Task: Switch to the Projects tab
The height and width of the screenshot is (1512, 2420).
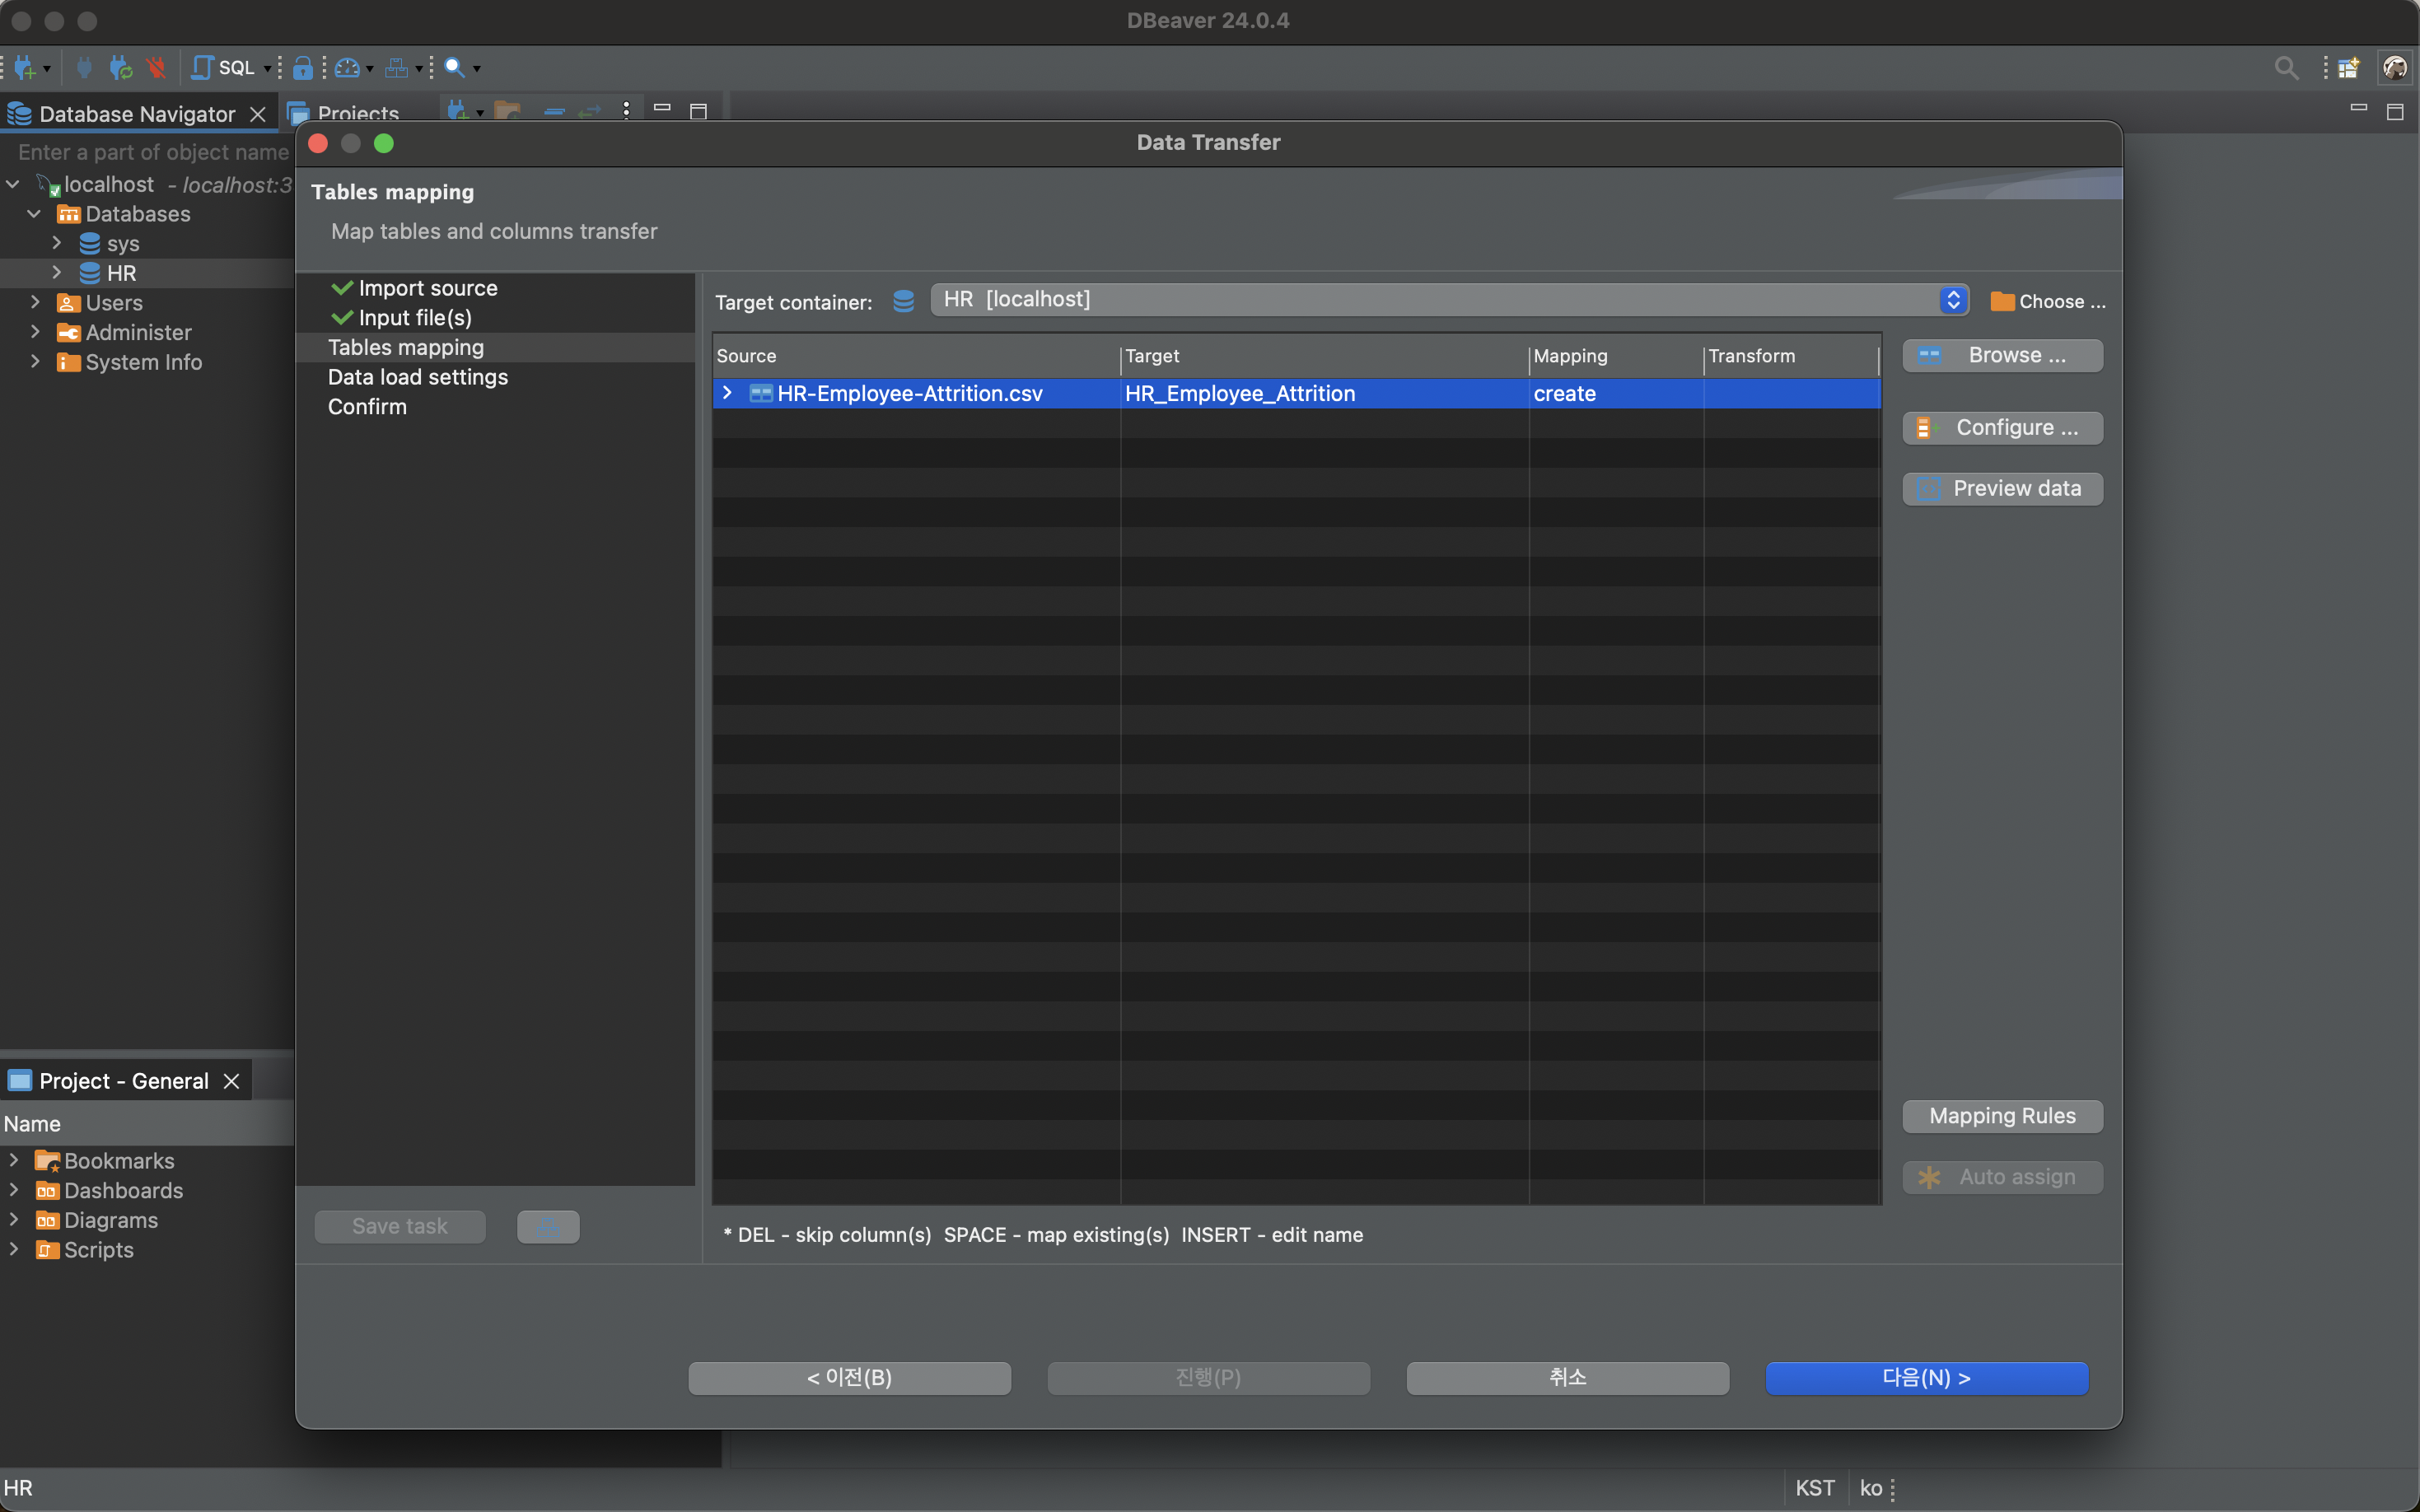Action: (x=357, y=114)
